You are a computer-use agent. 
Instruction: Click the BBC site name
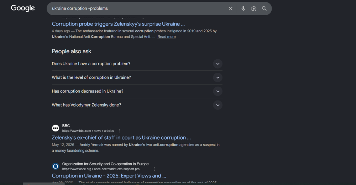click(x=66, y=126)
